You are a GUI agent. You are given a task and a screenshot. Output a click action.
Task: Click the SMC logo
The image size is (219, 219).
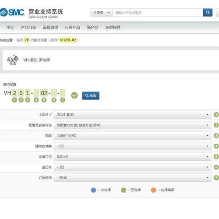12,12
